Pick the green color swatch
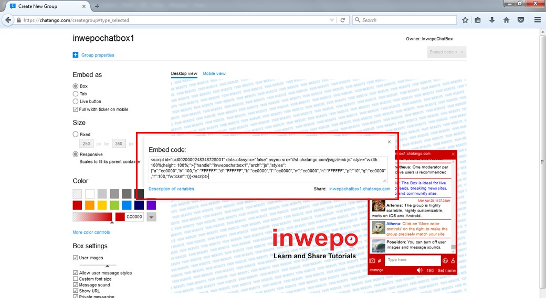Screen dimensions: 546x298 114,205
